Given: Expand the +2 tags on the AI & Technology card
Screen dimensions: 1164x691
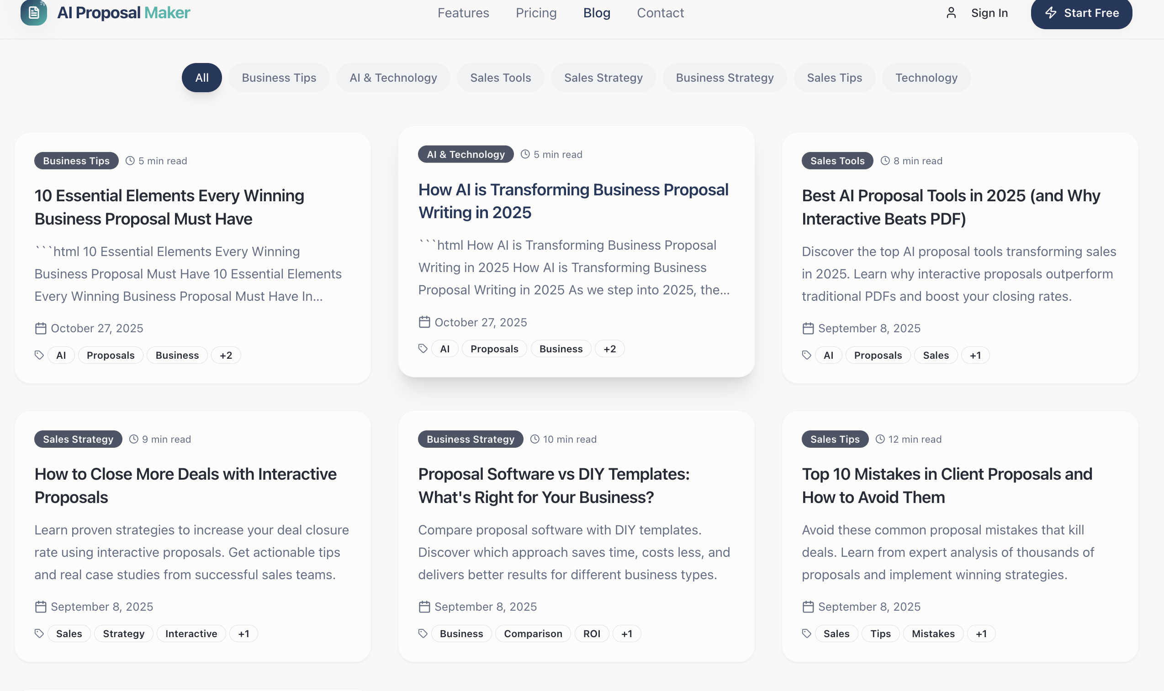Looking at the screenshot, I should [x=609, y=348].
